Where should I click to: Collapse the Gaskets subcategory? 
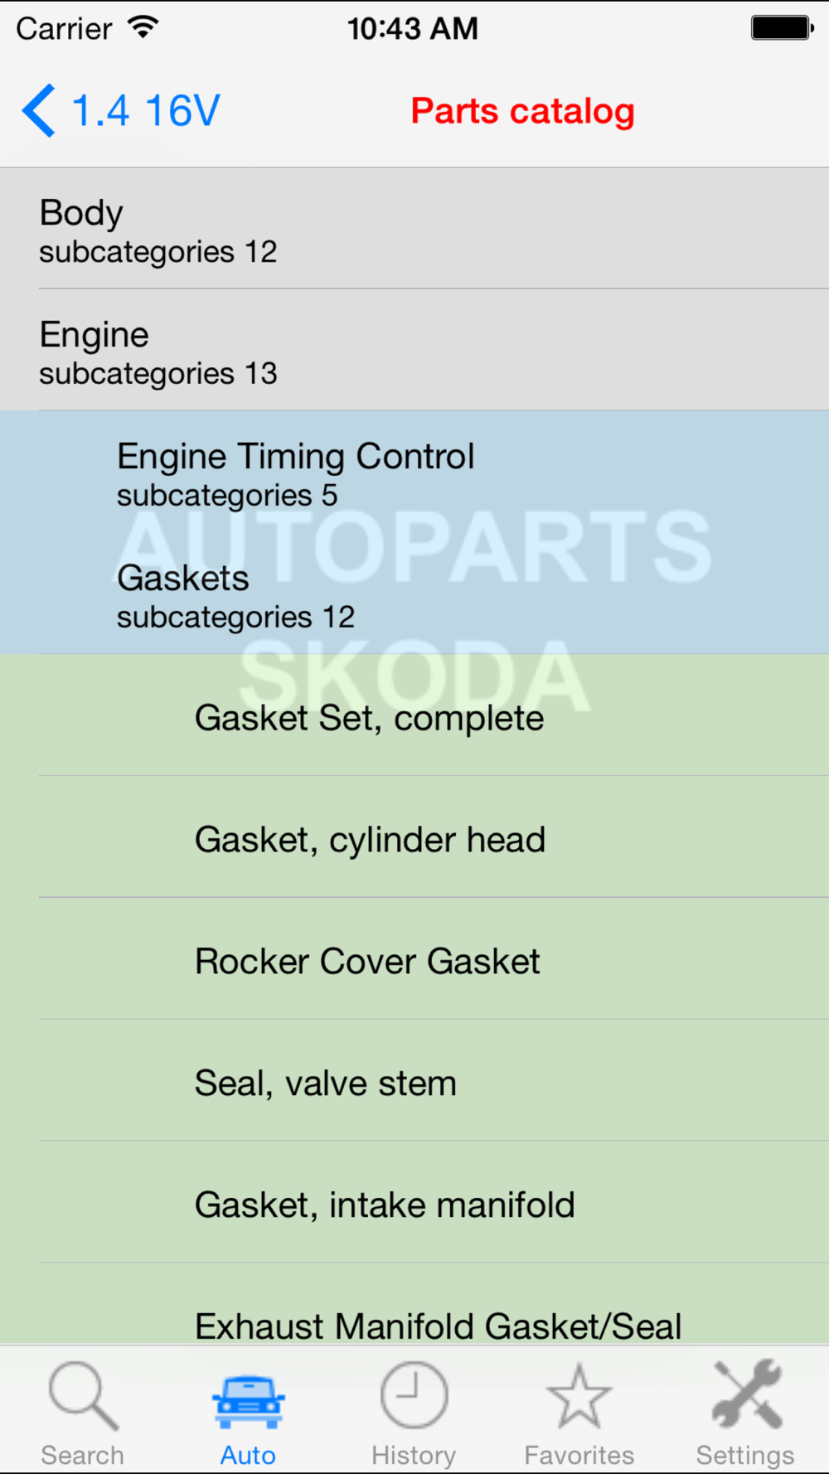pyautogui.click(x=414, y=594)
